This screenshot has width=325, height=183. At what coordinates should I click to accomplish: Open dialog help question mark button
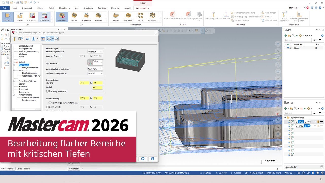coord(153,158)
